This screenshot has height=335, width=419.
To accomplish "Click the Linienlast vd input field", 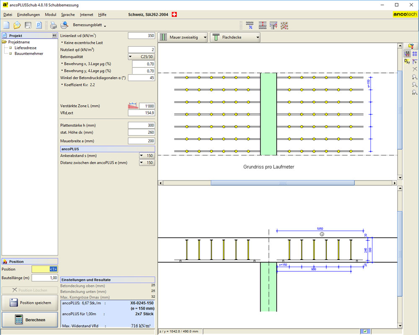I will coord(141,36).
